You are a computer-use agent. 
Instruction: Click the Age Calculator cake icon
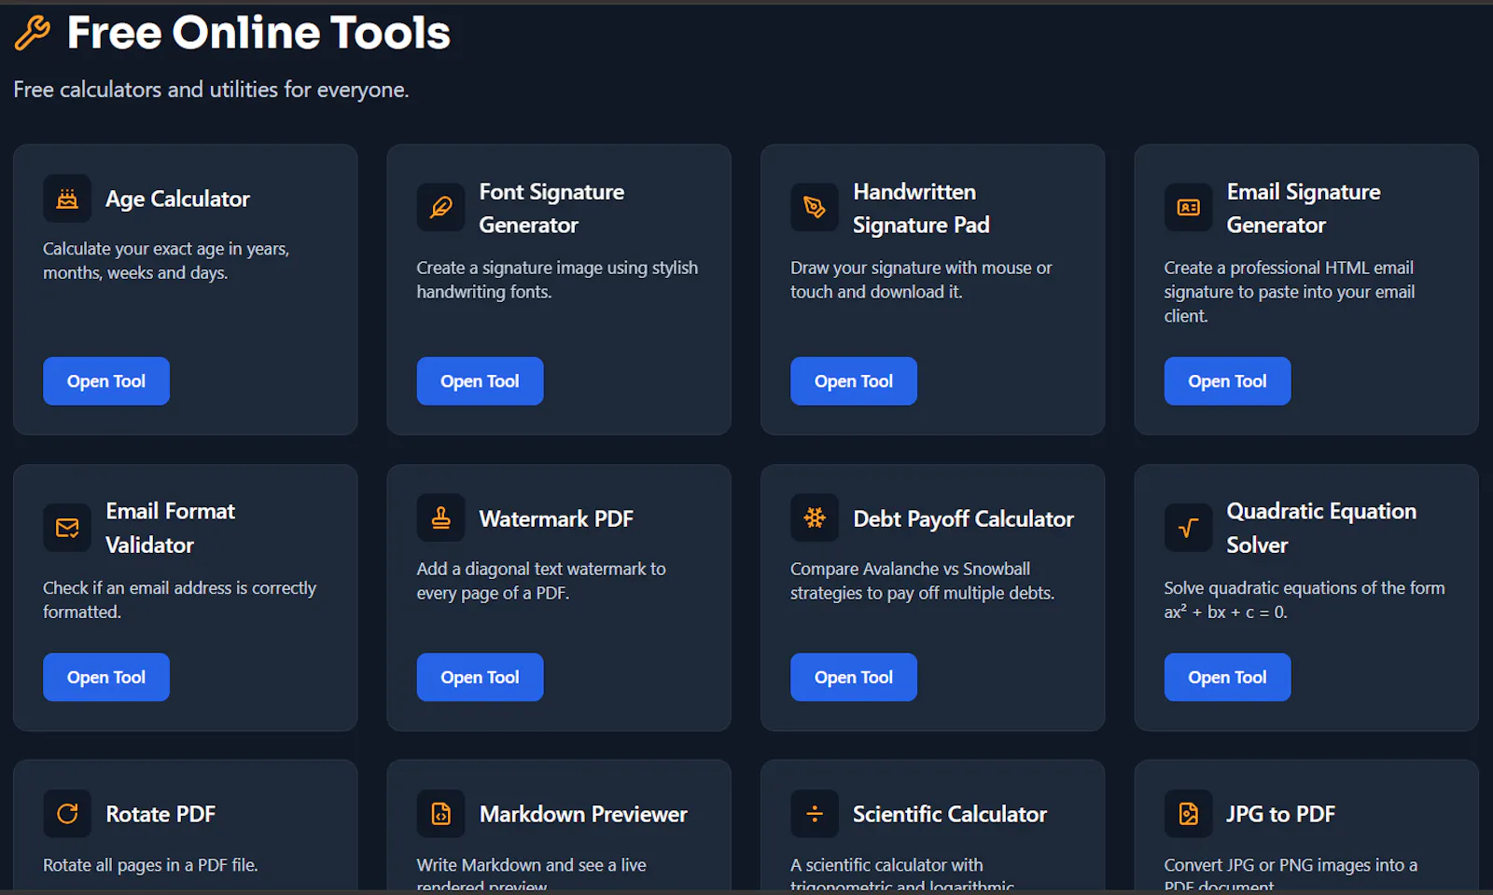click(x=67, y=199)
